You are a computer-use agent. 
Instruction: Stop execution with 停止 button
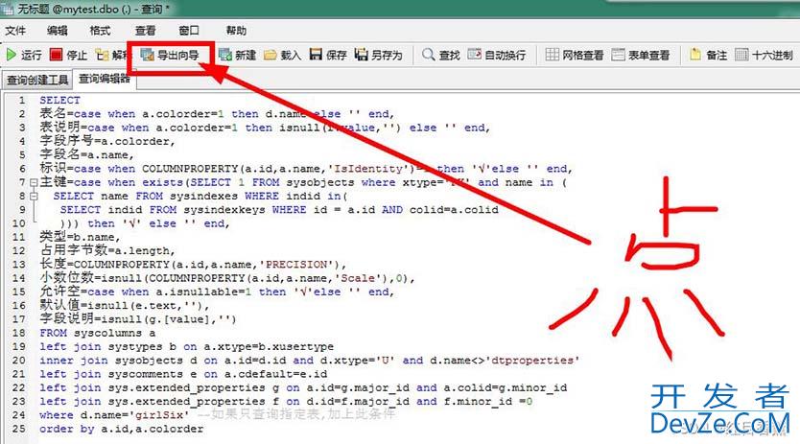click(69, 55)
